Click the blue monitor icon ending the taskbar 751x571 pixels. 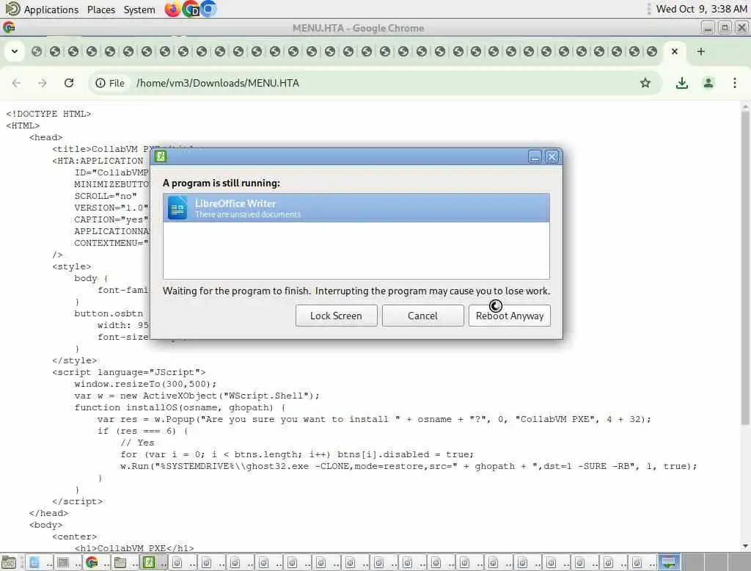pos(669,562)
